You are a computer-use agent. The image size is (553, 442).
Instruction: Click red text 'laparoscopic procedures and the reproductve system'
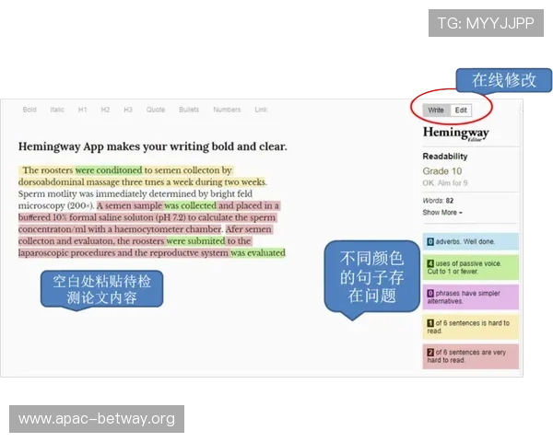(x=124, y=252)
